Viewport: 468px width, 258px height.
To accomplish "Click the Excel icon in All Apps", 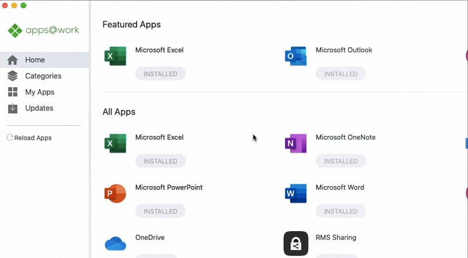I will pyautogui.click(x=115, y=143).
